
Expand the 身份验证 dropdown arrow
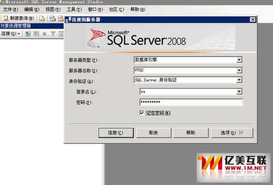tap(239, 80)
